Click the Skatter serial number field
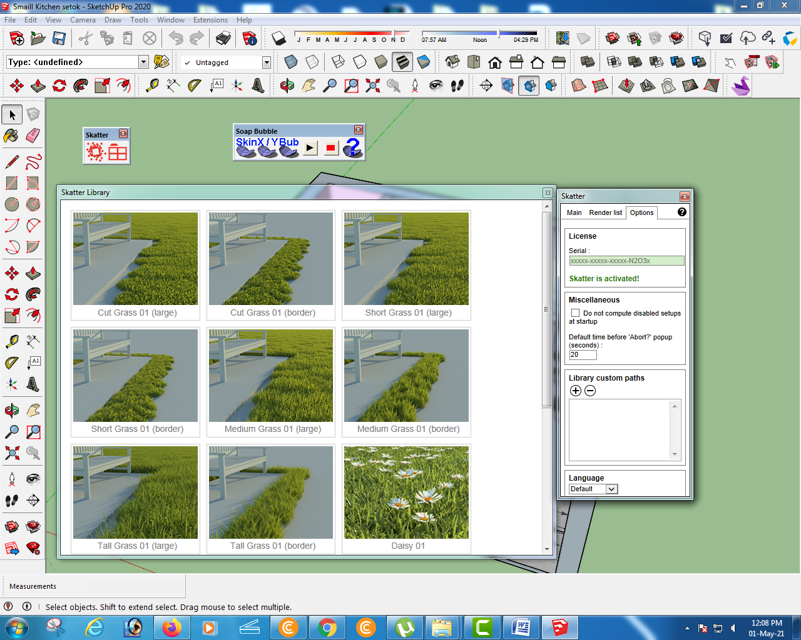Viewport: 801px width, 640px height. pyautogui.click(x=626, y=261)
